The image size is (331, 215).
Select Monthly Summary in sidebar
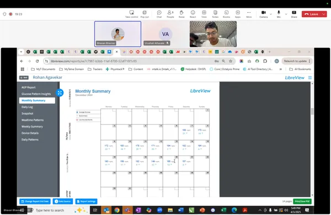37,100
